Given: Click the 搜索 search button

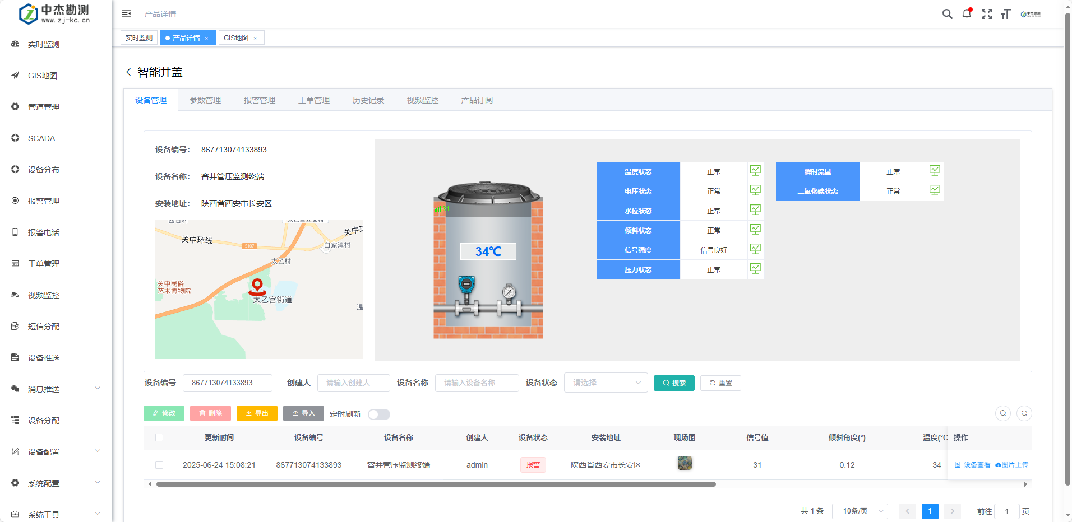Looking at the screenshot, I should click(674, 383).
